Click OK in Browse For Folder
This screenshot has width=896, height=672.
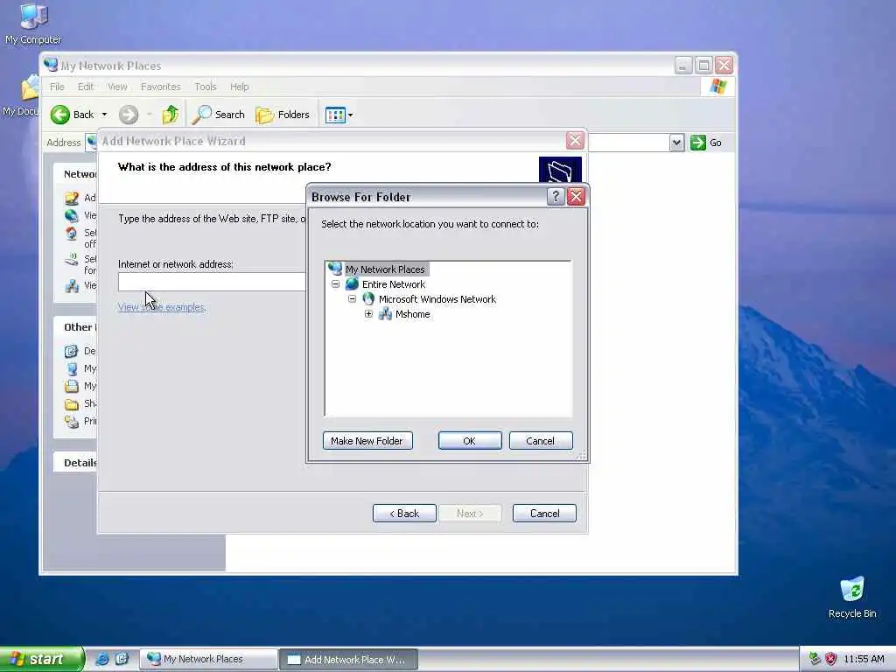pos(470,441)
